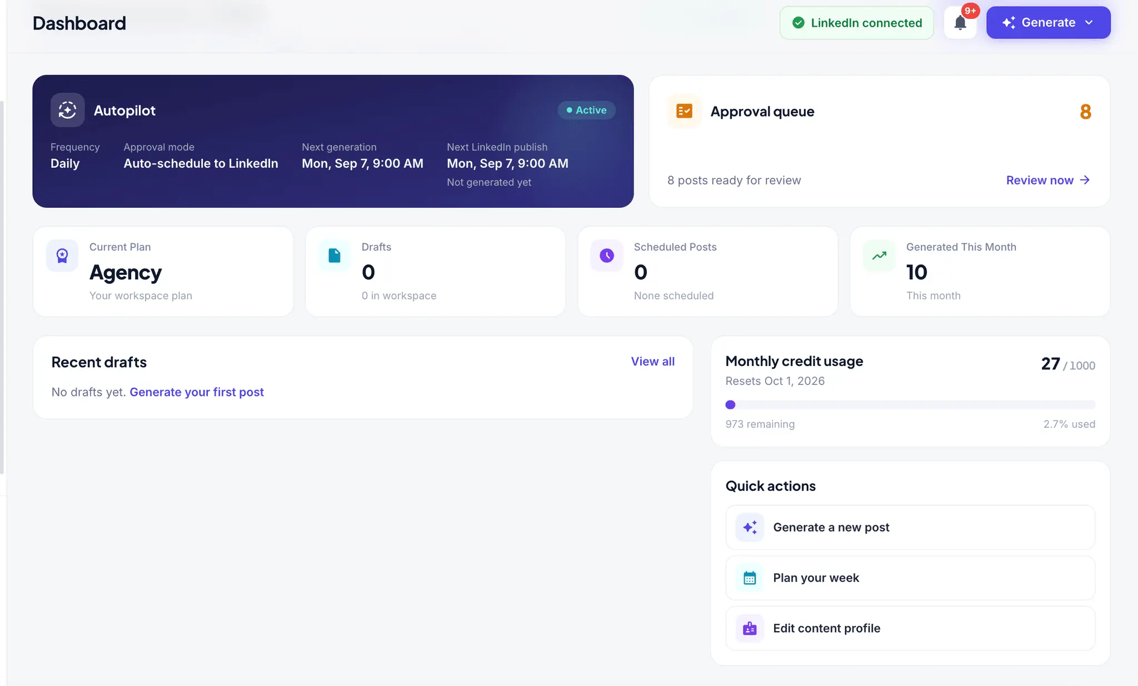Click the 8 posts ready for review text
The width and height of the screenshot is (1138, 686).
pyautogui.click(x=734, y=181)
